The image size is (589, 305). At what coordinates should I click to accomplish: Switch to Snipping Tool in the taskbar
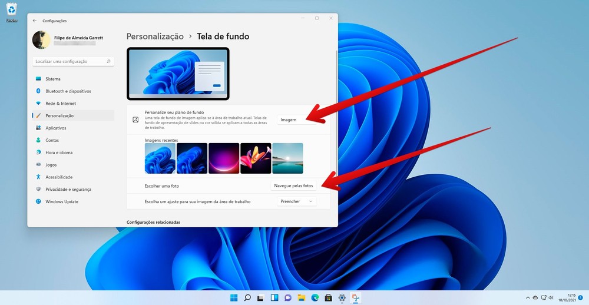click(x=355, y=298)
